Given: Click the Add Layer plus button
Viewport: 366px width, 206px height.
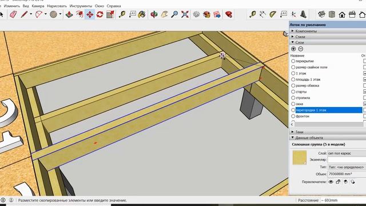Looking at the screenshot, I should (293, 49).
